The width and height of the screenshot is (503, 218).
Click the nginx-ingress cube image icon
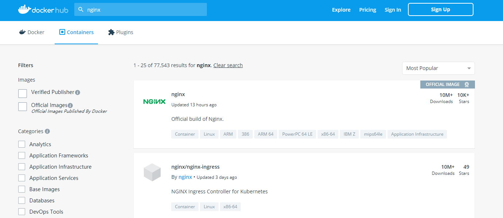[152, 172]
